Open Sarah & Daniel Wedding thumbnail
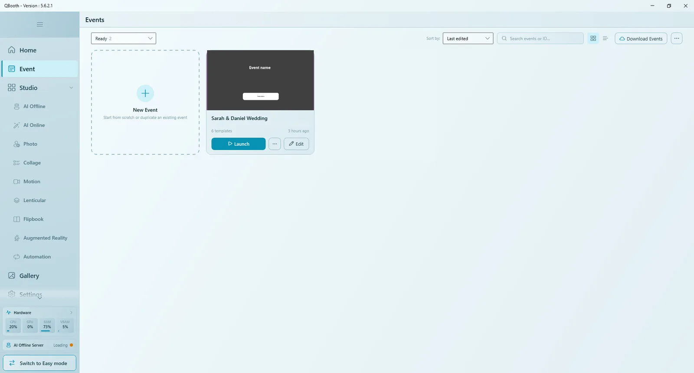This screenshot has height=373, width=694. (260, 80)
